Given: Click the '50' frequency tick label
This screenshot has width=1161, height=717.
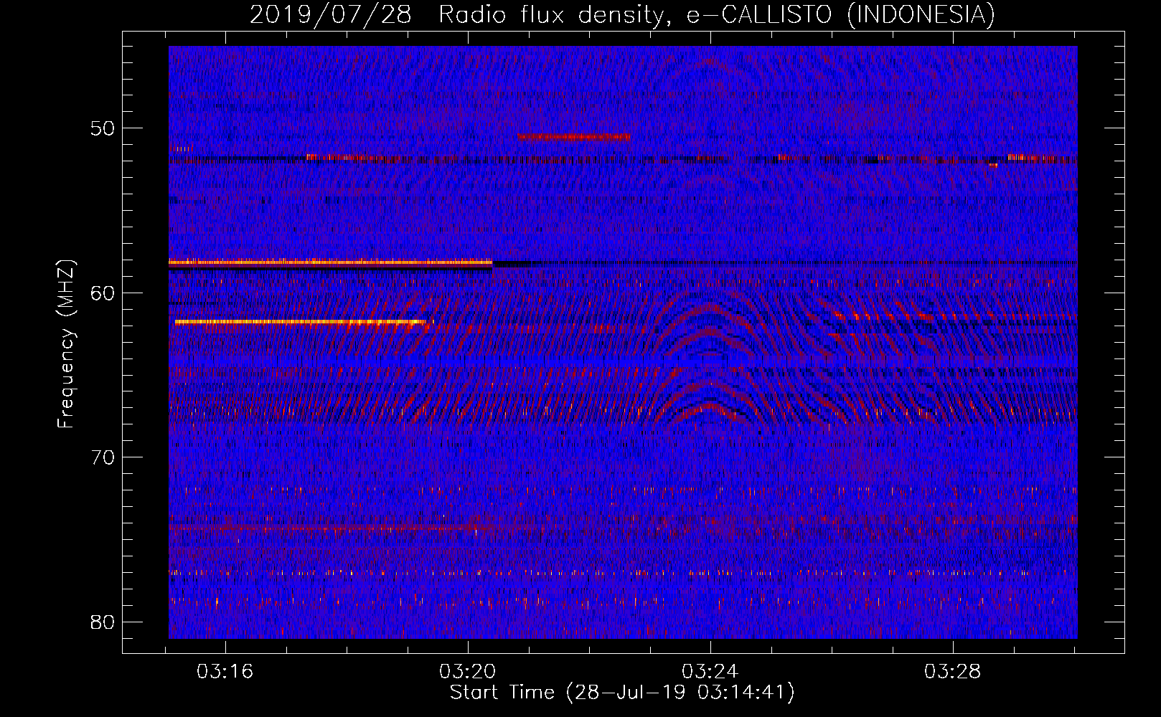Looking at the screenshot, I should coord(103,128).
